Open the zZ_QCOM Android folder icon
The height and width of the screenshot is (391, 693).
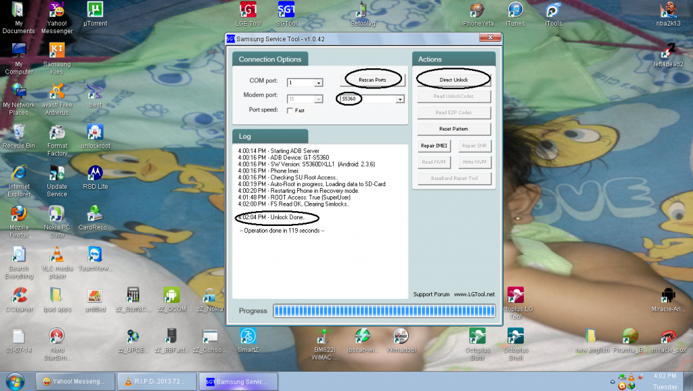171,300
